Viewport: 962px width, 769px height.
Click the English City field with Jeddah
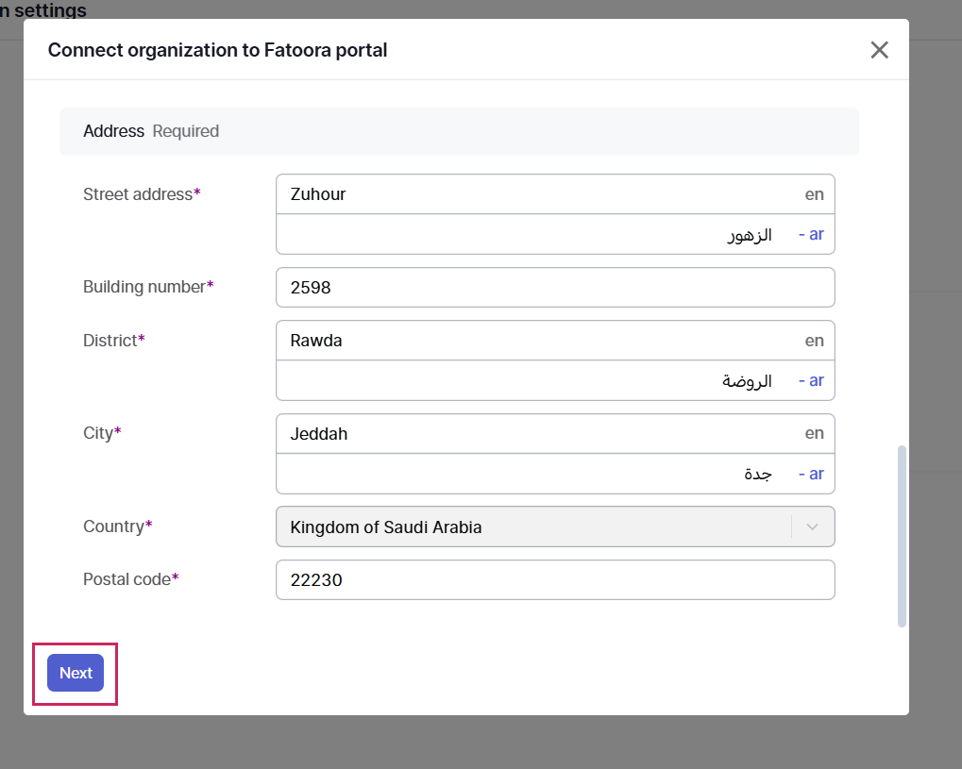(x=538, y=434)
